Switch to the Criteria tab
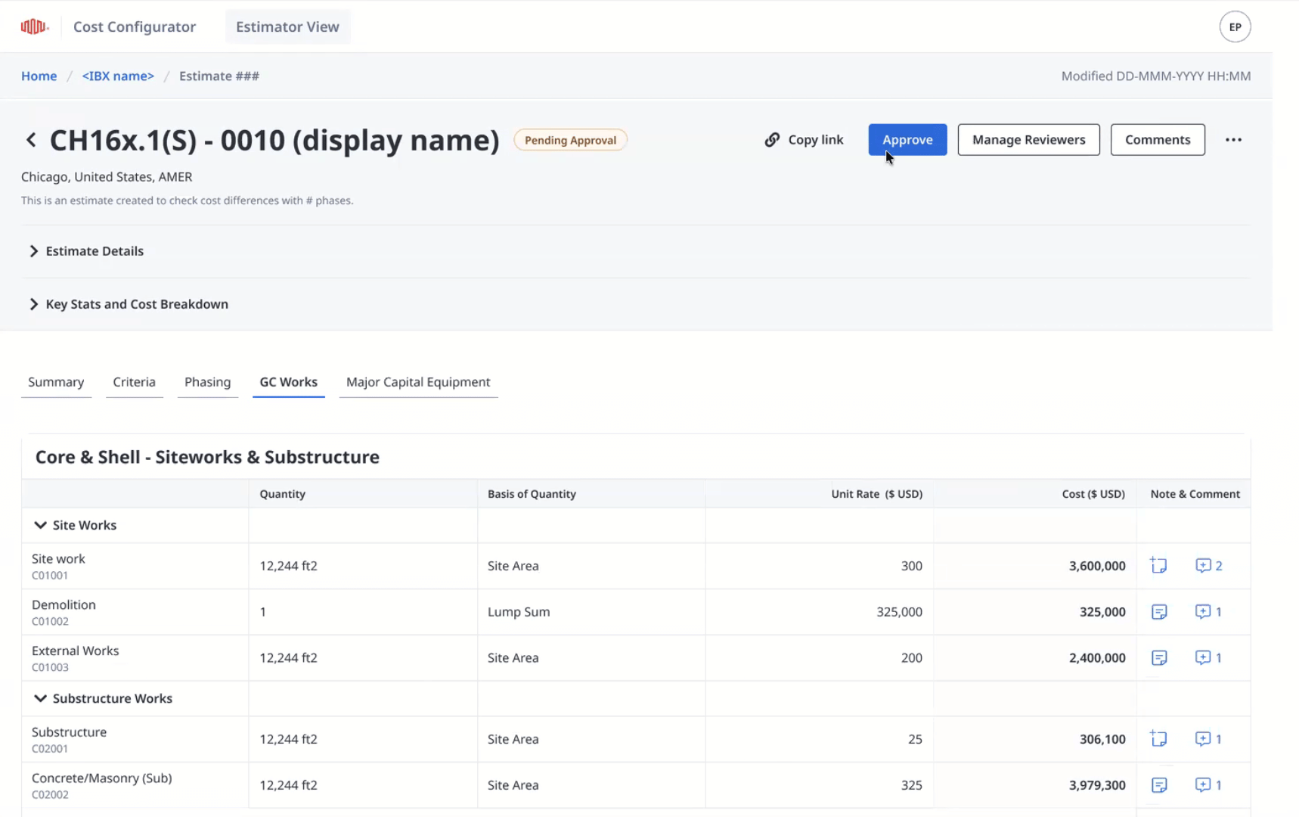The width and height of the screenshot is (1299, 817). coord(134,382)
